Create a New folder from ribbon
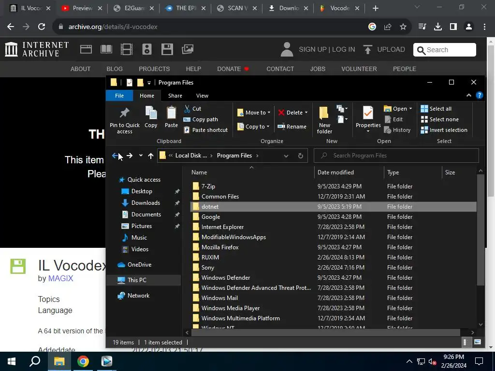495x371 pixels. (x=324, y=120)
